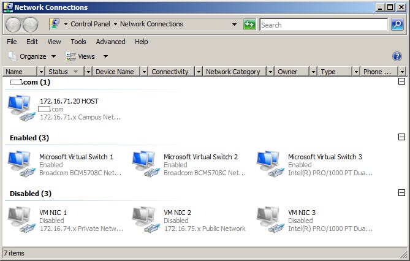Select the disabled VM NIC 2 icon

click(x=146, y=220)
